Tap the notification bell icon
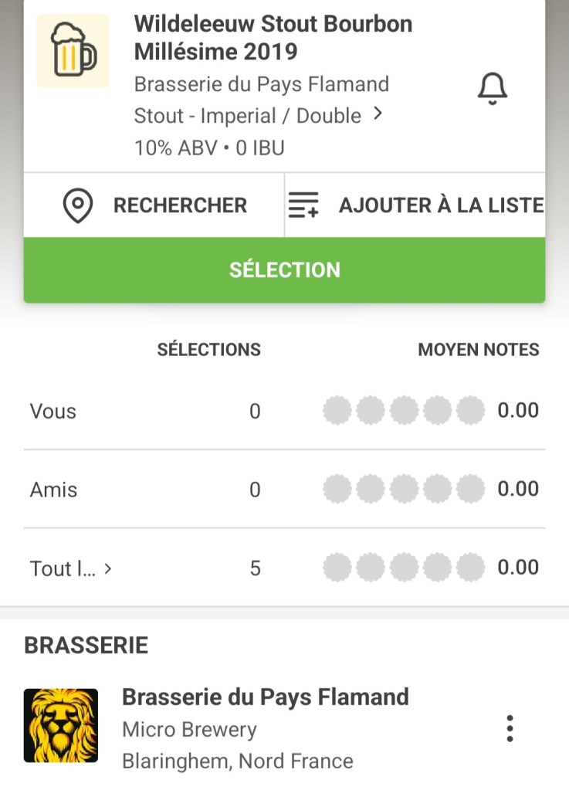The image size is (569, 790). (x=492, y=90)
